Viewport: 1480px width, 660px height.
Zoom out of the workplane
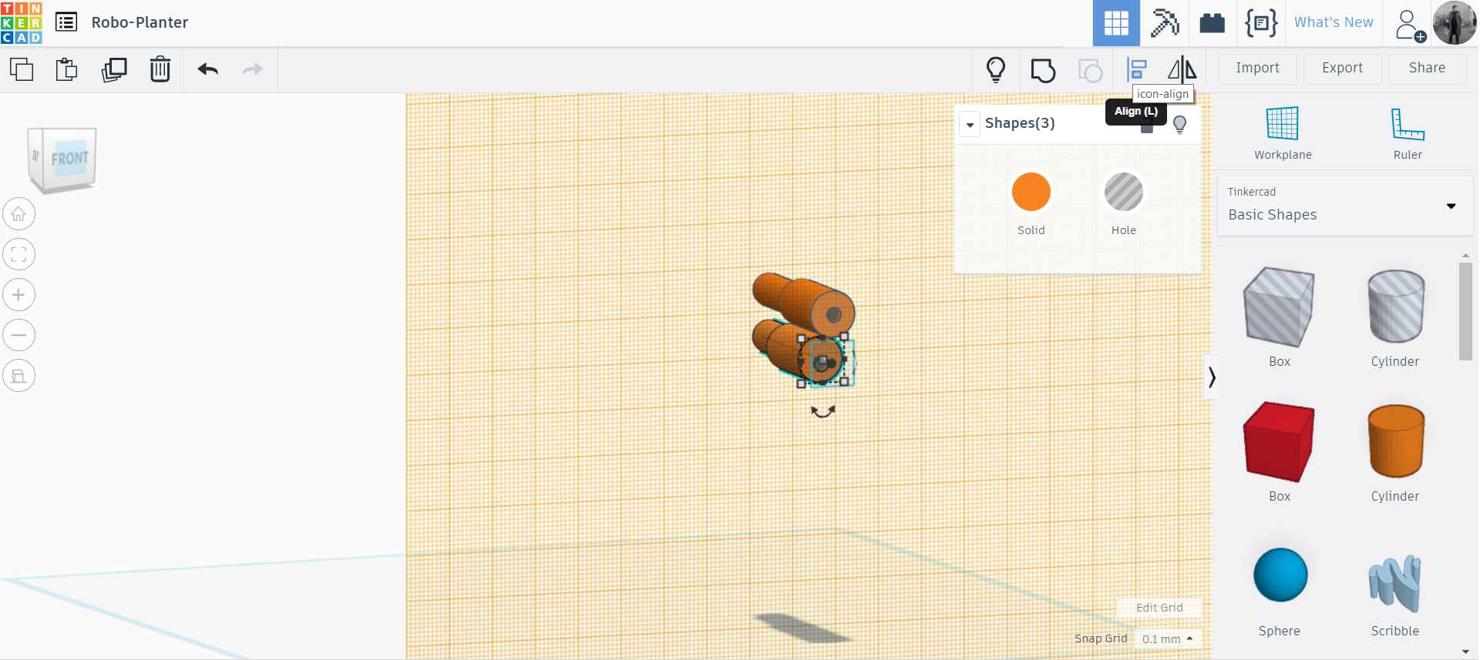pyautogui.click(x=18, y=335)
